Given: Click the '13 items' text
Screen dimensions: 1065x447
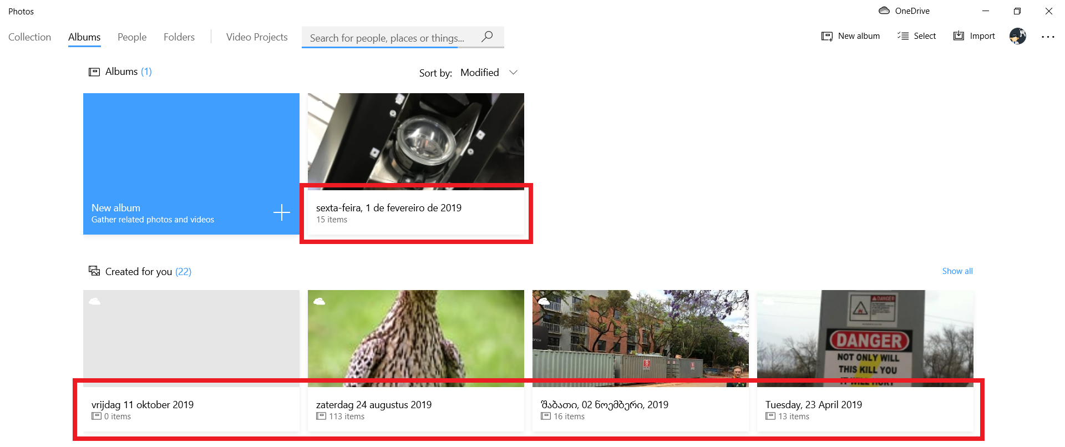Looking at the screenshot, I should tap(794, 416).
